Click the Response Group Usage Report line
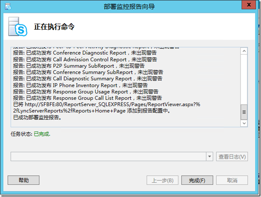The width and height of the screenshot is (261, 197). point(86,92)
